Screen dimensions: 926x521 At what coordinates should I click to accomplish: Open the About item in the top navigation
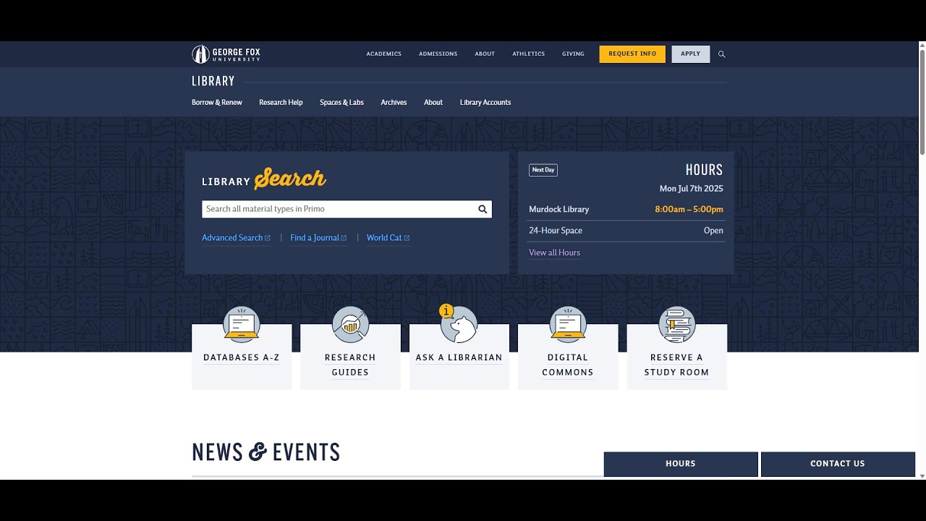point(485,54)
